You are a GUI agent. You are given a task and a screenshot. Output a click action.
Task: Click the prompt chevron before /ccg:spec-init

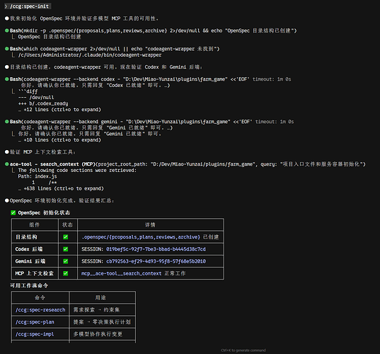tap(6, 6)
